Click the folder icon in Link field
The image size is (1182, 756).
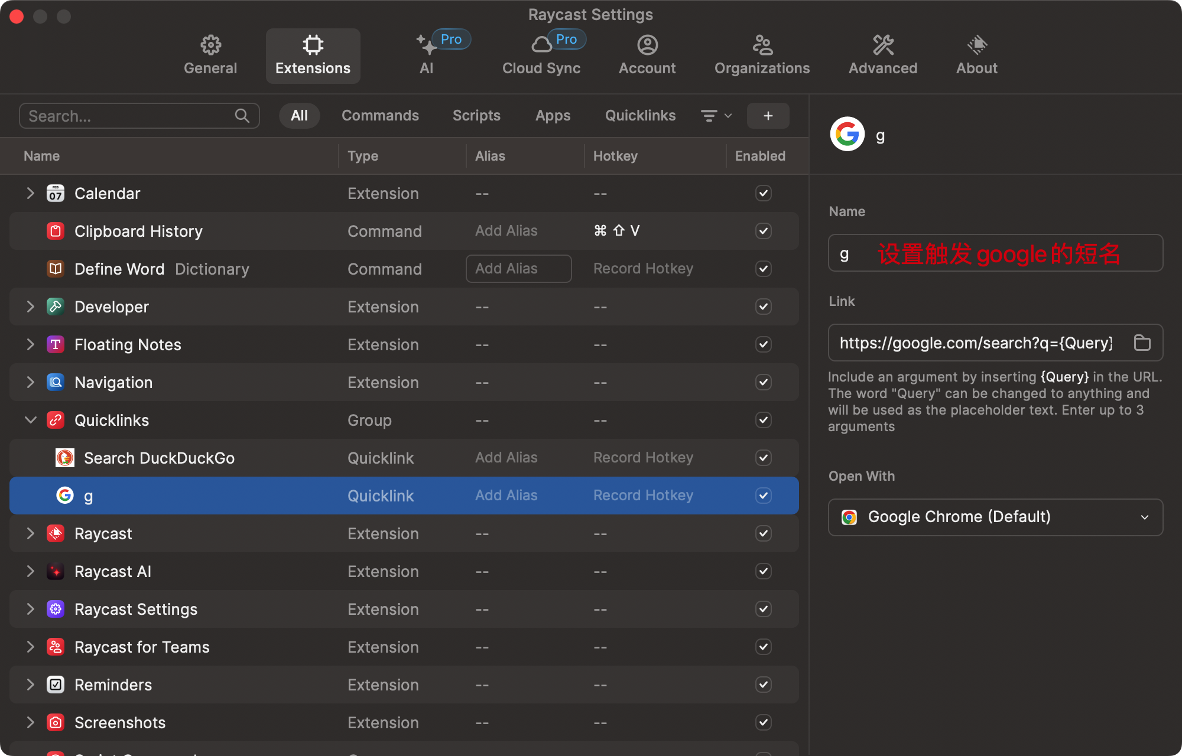[1142, 343]
